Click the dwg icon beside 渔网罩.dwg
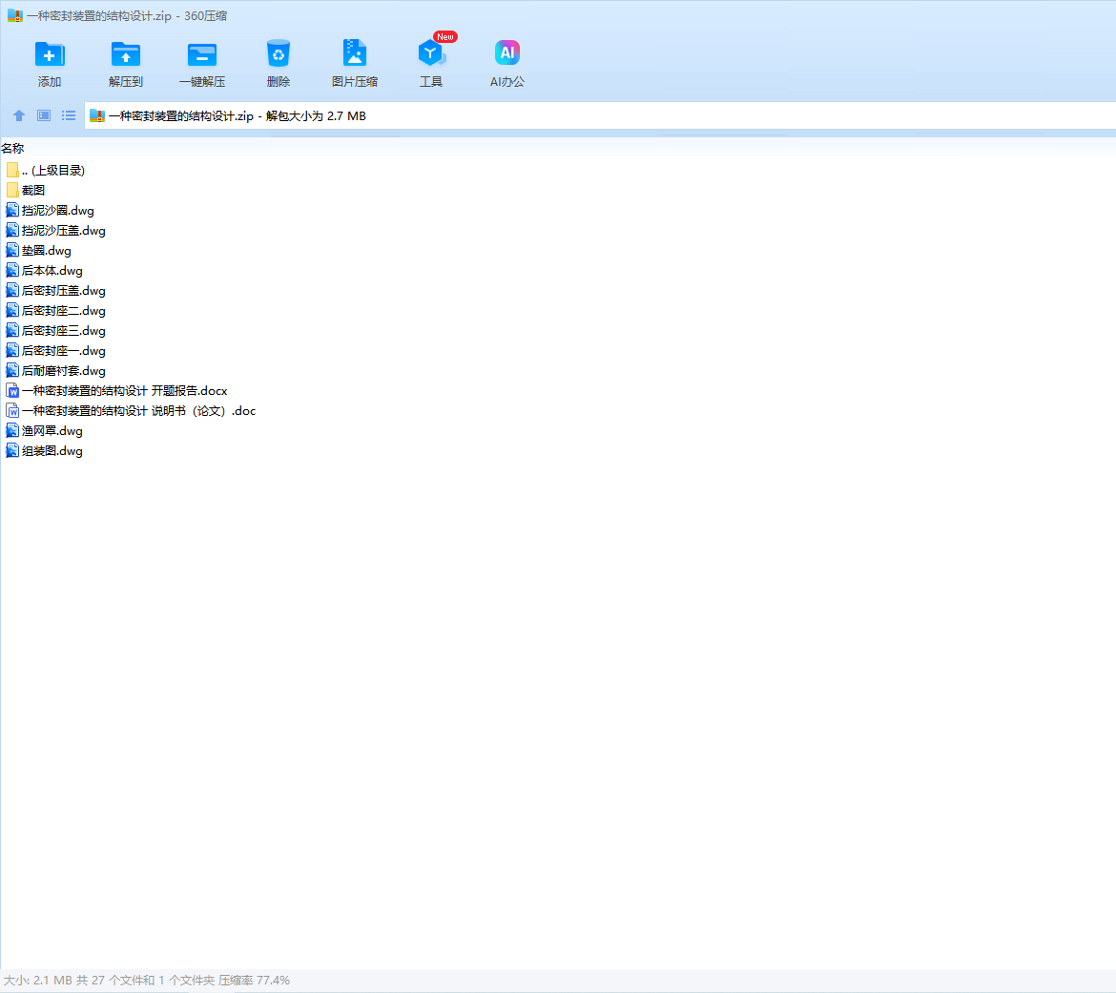This screenshot has width=1116, height=993. point(12,430)
